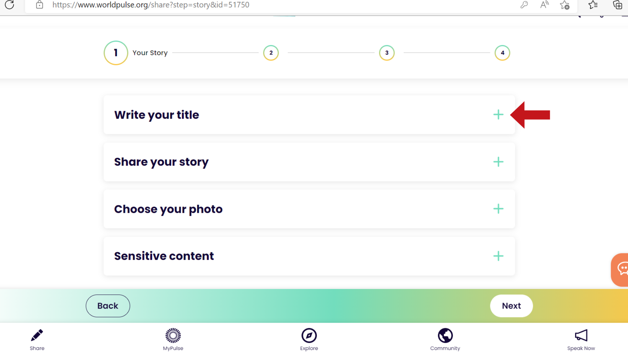Screen dimensions: 628x353
Task: Select step 4 in progress stepper
Action: pyautogui.click(x=502, y=53)
